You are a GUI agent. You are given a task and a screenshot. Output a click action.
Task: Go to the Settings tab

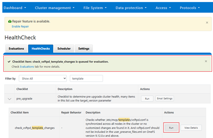[x=84, y=49]
